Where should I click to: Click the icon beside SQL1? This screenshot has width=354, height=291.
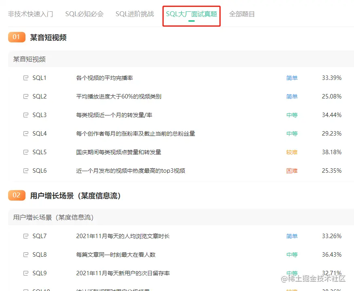tap(26, 78)
